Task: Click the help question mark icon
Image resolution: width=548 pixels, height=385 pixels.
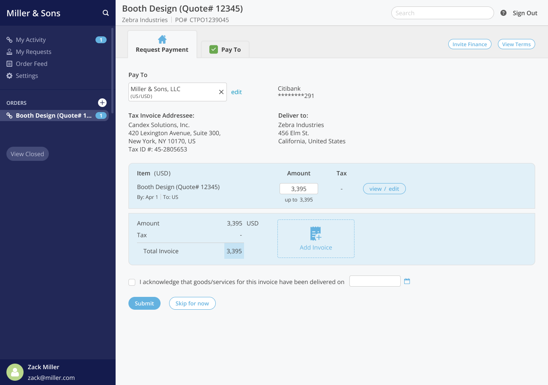Action: [503, 13]
